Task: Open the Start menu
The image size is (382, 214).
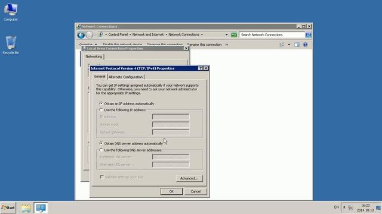Action: [8, 208]
